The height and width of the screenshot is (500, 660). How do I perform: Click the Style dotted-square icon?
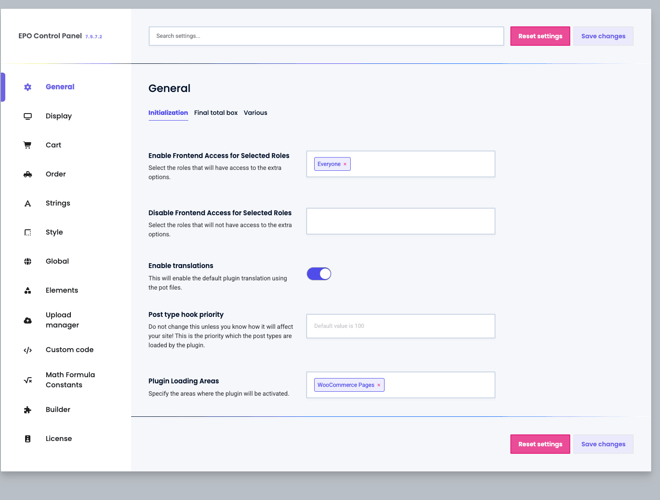coord(28,232)
